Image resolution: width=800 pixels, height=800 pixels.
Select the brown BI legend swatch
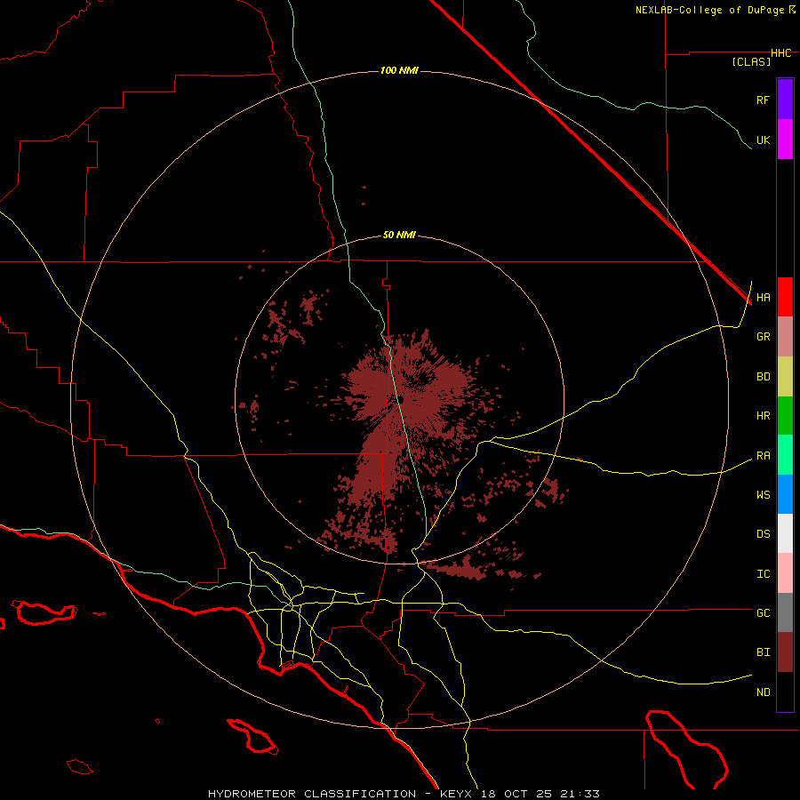click(x=785, y=652)
